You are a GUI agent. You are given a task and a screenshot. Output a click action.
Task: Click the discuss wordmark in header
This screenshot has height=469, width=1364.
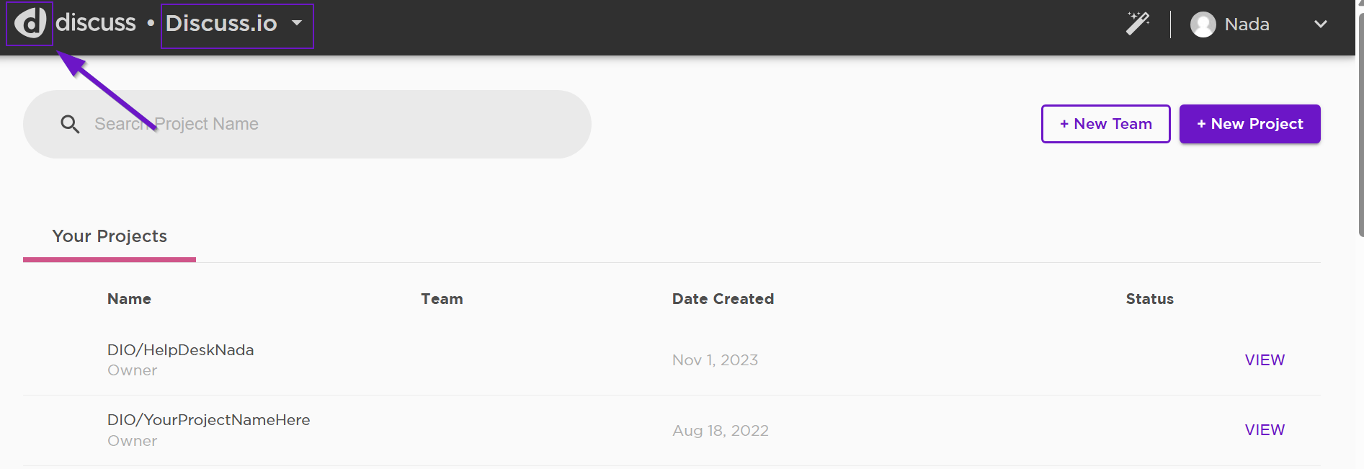[x=96, y=23]
